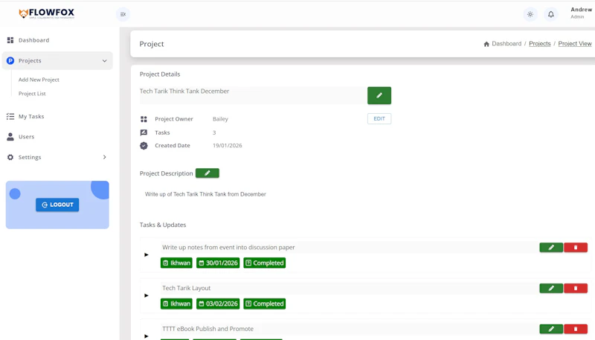Go to My Tasks
This screenshot has height=340, width=595.
point(31,117)
